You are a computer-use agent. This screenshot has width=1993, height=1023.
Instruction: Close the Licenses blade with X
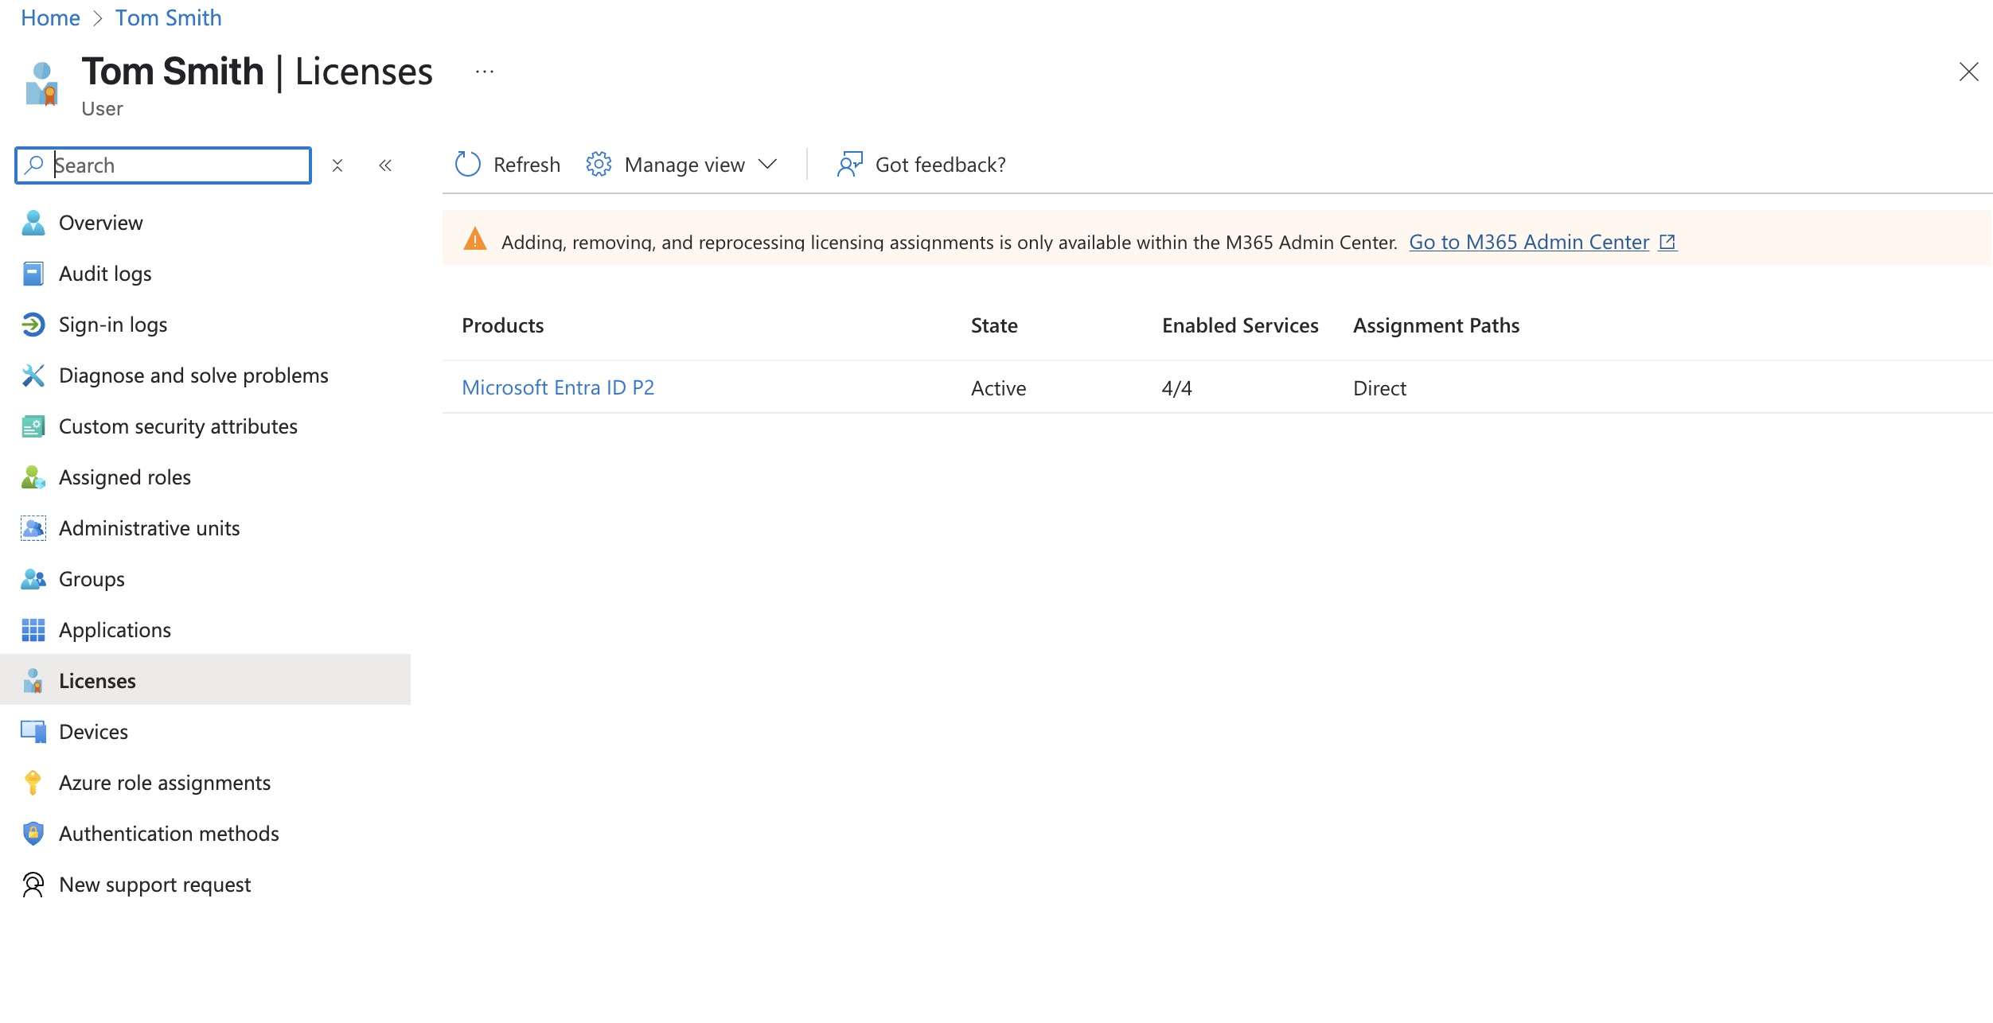coord(1968,72)
